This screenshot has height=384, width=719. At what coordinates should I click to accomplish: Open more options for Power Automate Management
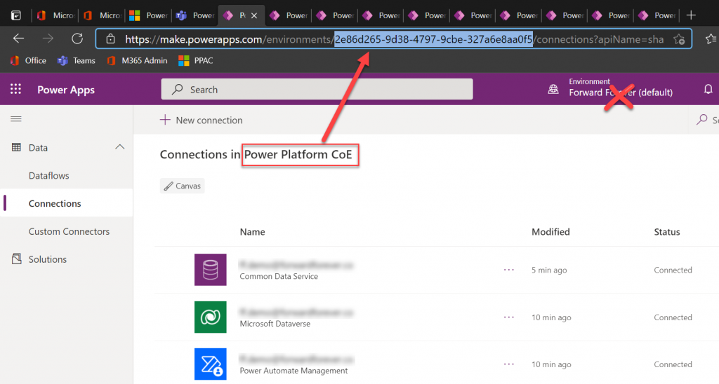coord(509,364)
